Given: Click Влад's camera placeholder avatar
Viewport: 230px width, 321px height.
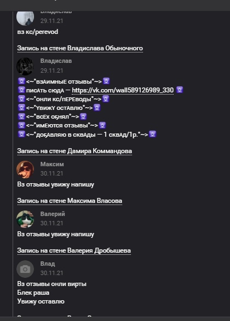Looking at the screenshot, I should point(25,269).
